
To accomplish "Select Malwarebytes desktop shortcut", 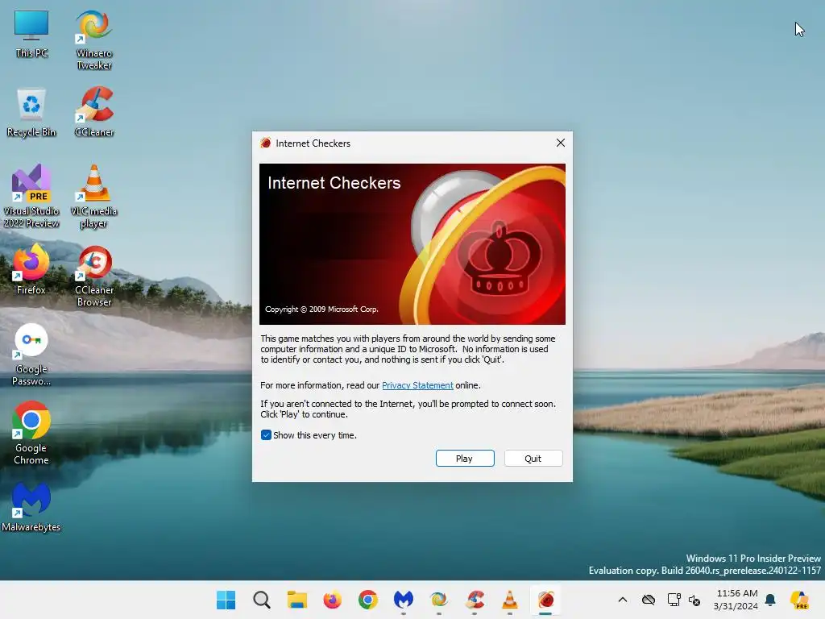I will click(x=31, y=508).
